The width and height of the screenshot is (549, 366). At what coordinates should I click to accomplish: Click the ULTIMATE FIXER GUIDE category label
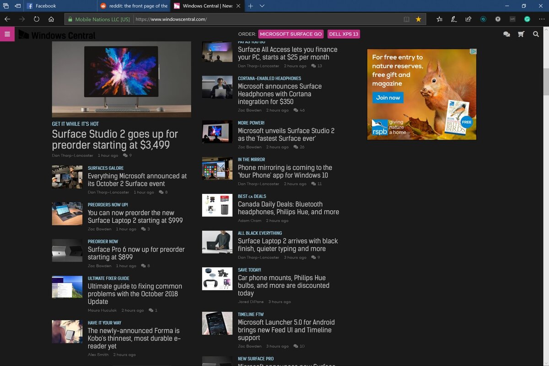coord(108,278)
